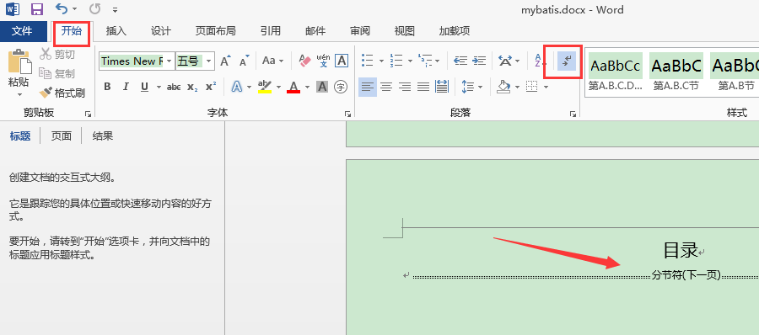Click the decrease indent icon

tap(460, 61)
